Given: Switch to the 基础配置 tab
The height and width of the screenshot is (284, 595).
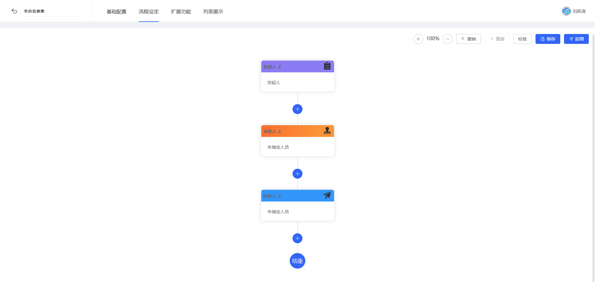Looking at the screenshot, I should [x=117, y=11].
